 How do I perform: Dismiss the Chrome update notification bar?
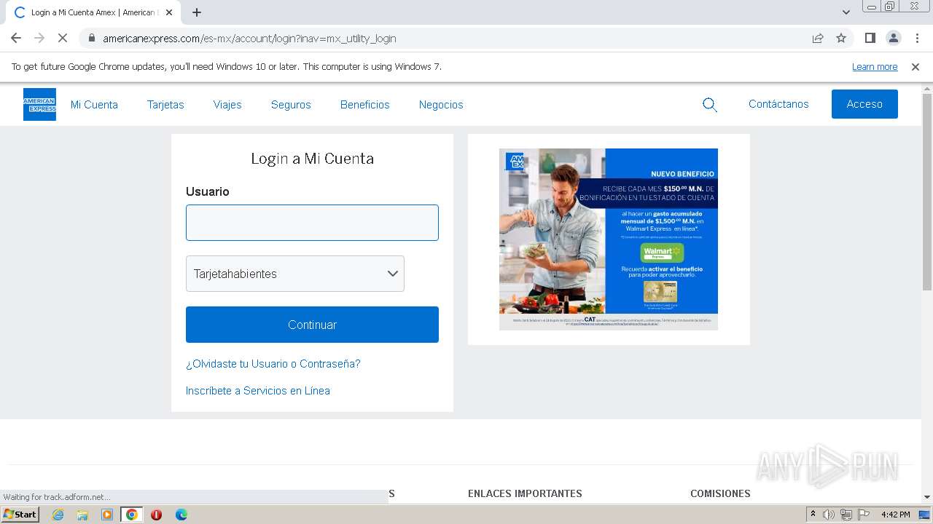point(916,66)
